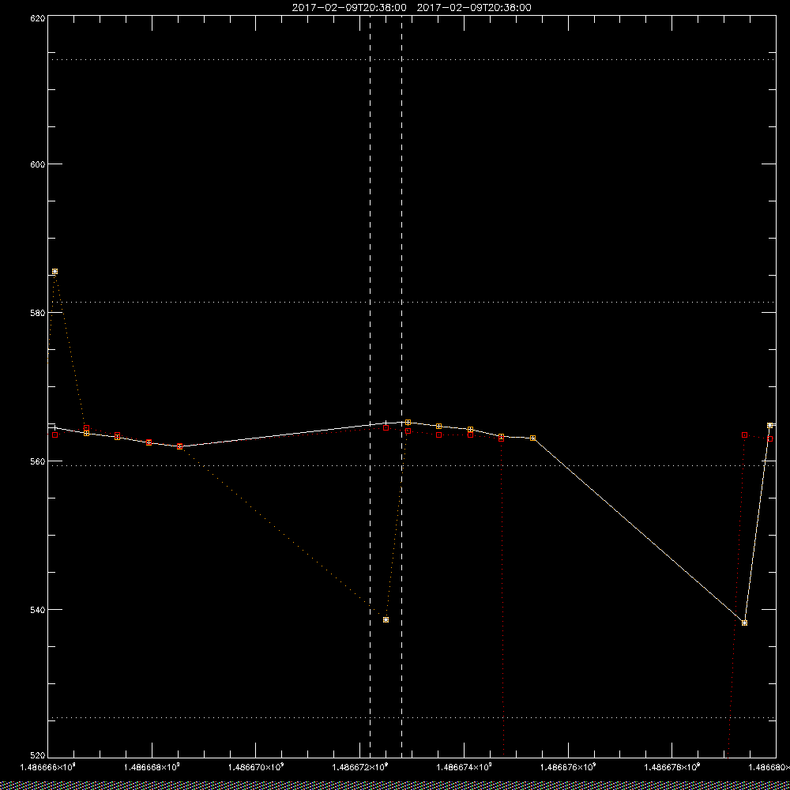Click the y-axis label 600
Viewport: 790px width, 790px height.
tap(39, 164)
